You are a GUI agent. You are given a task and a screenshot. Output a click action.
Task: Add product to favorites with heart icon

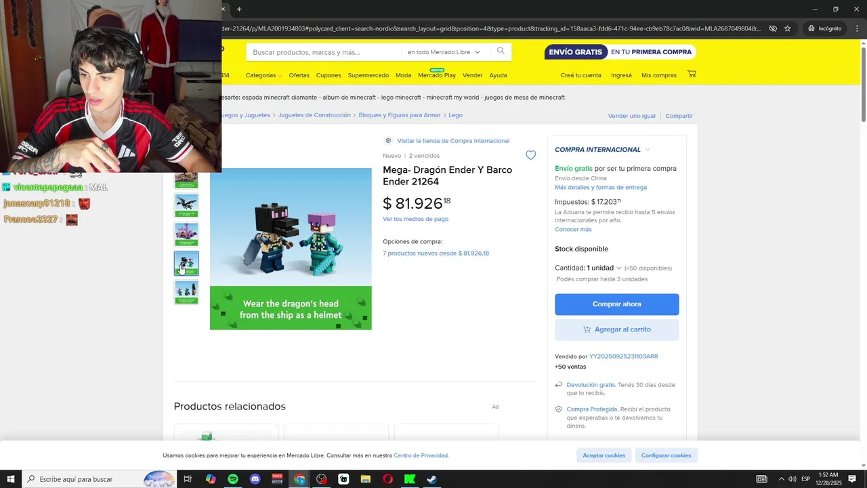531,155
